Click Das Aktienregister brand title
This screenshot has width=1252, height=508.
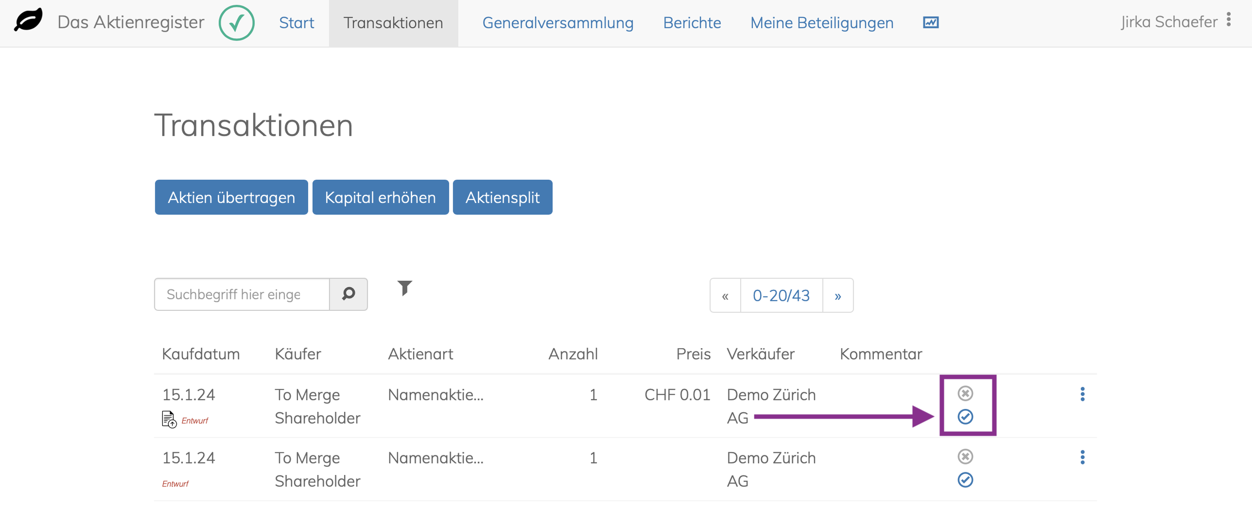click(x=131, y=22)
